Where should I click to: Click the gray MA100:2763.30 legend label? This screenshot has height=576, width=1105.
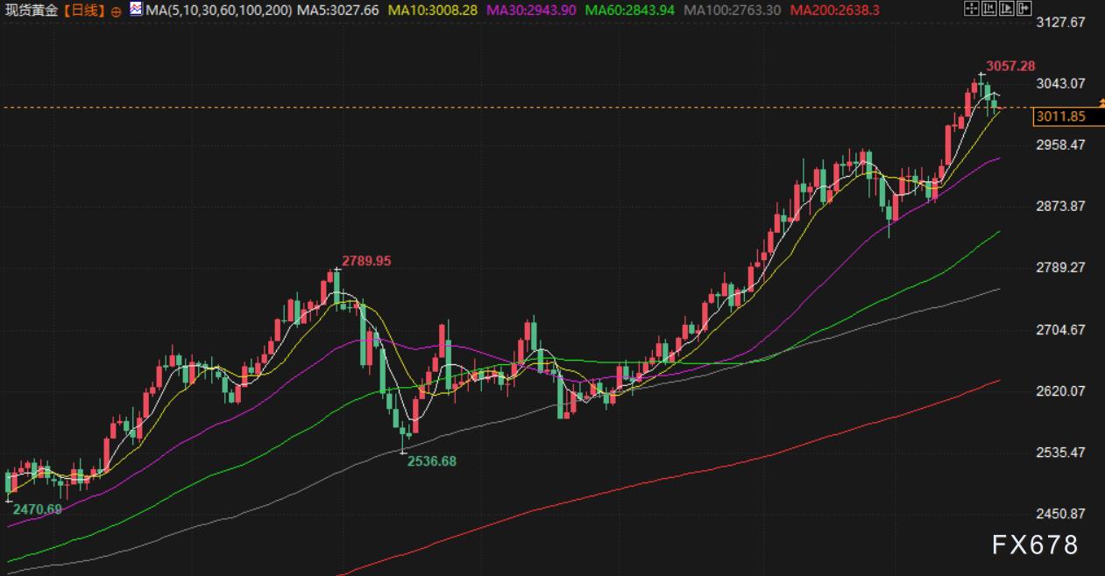click(x=733, y=11)
